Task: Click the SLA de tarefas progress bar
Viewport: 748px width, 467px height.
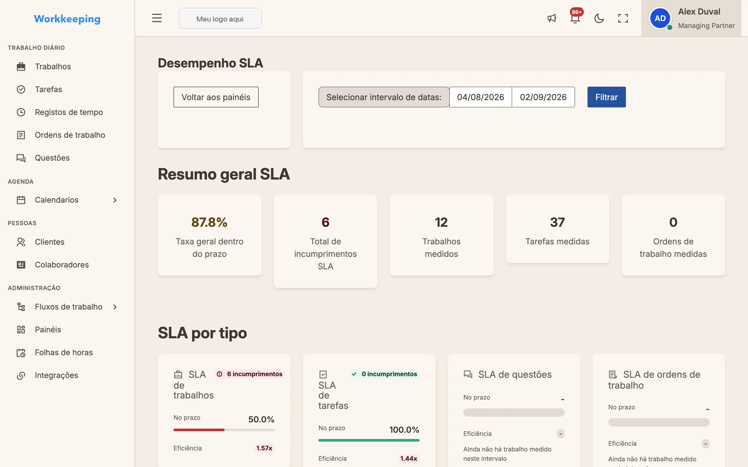Action: click(369, 440)
